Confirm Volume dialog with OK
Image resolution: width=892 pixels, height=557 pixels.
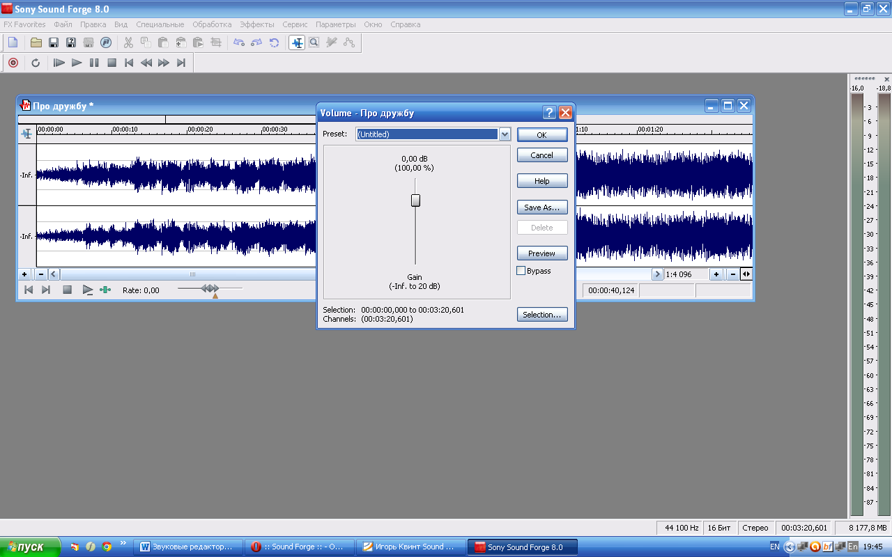(x=542, y=135)
